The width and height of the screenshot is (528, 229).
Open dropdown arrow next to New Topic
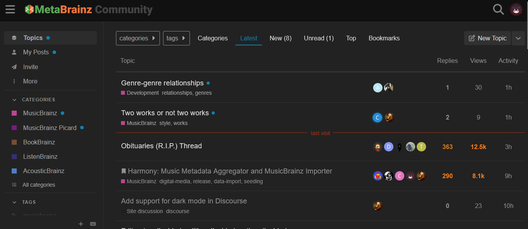[x=518, y=38]
